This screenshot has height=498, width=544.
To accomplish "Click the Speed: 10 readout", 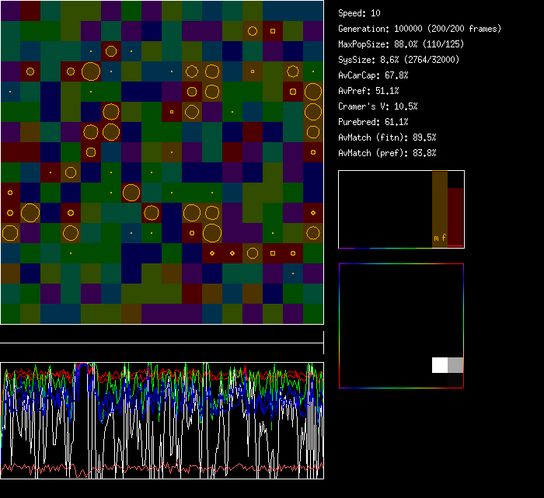I will (x=360, y=13).
